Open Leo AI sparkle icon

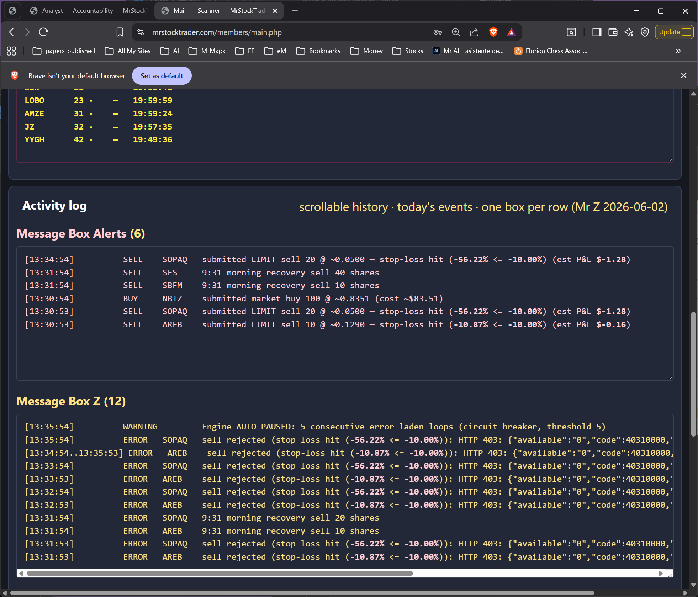click(629, 32)
